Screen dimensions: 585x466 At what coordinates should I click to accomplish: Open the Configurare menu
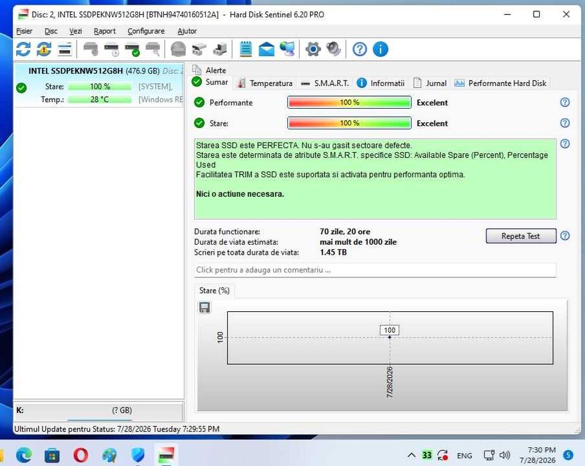146,31
